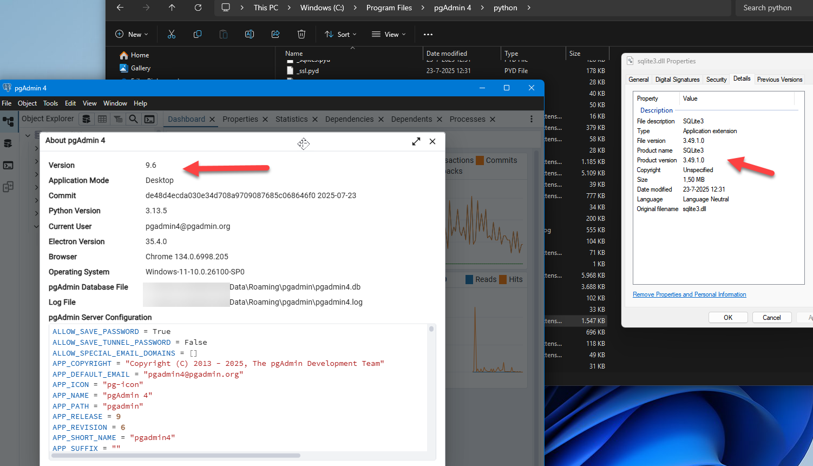
Task: Open Query Tool in Object Explorer toolbar
Action: [86, 119]
